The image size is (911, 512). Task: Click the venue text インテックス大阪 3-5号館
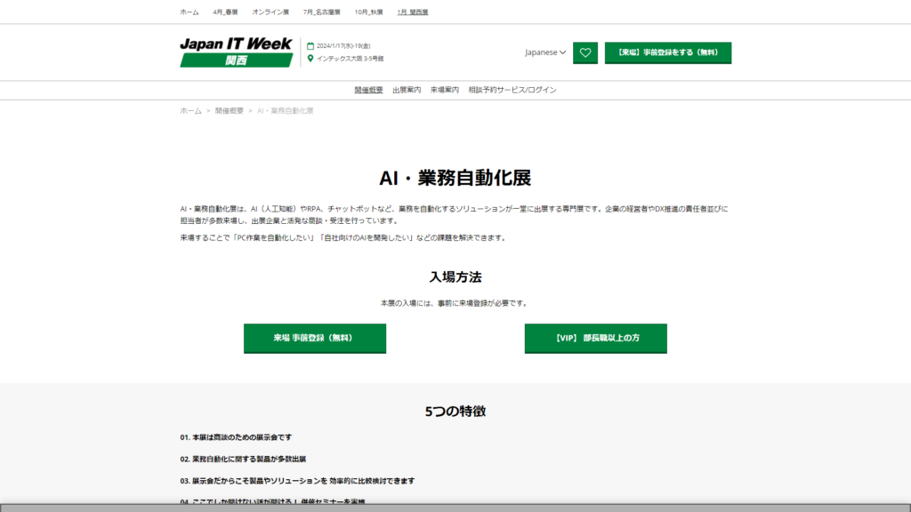click(x=350, y=59)
